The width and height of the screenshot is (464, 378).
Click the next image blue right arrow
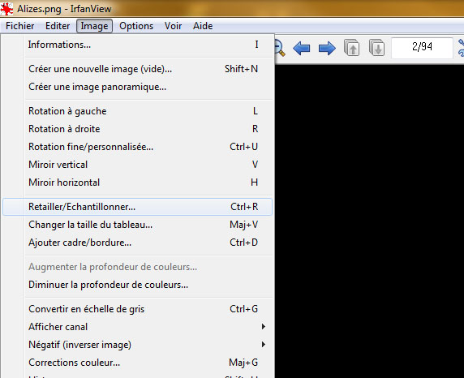[327, 48]
